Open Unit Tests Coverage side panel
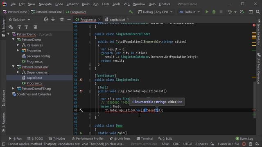This screenshot has width=262, height=147. 259,69
